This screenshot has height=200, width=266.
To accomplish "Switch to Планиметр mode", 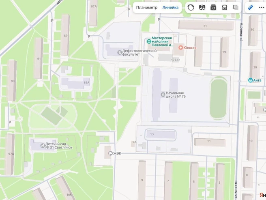I will [x=147, y=7].
